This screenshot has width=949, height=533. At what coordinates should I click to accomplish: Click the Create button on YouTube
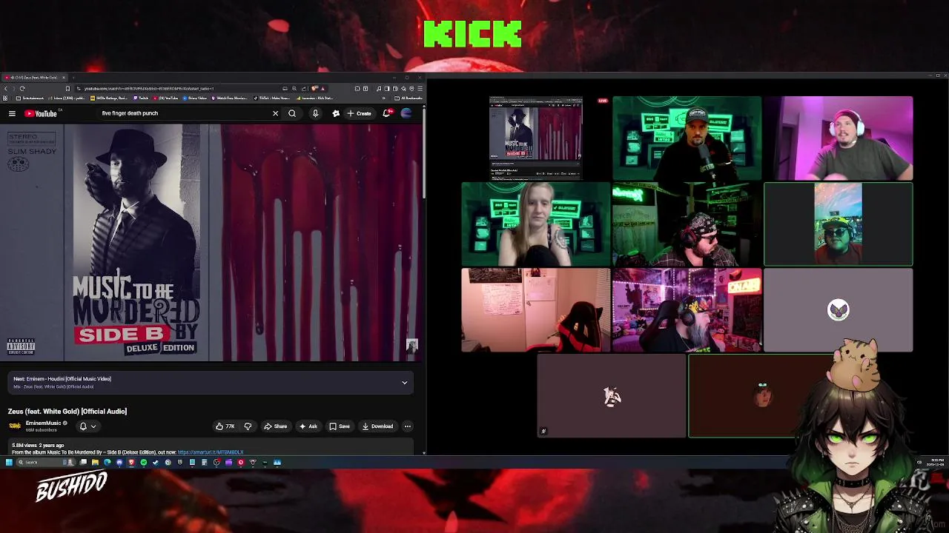pos(360,113)
